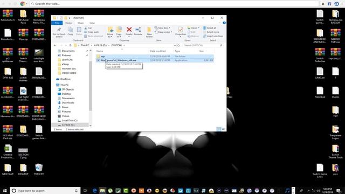The width and height of the screenshot is (345, 194).
Task: Open Move to dropdown in ribbon
Action: click(x=110, y=32)
